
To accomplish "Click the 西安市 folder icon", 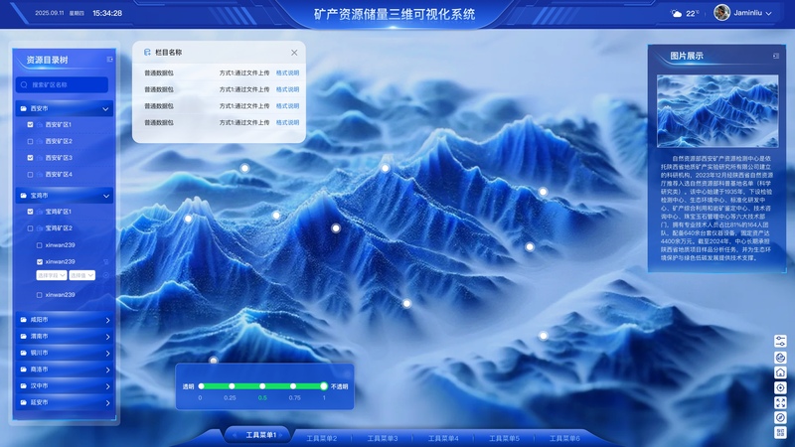I will pos(23,108).
